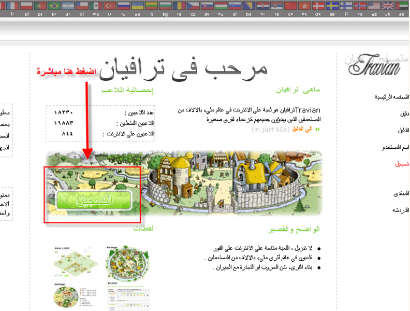Click the Brazil flag icon
This screenshot has height=311, width=410.
(x=53, y=6)
